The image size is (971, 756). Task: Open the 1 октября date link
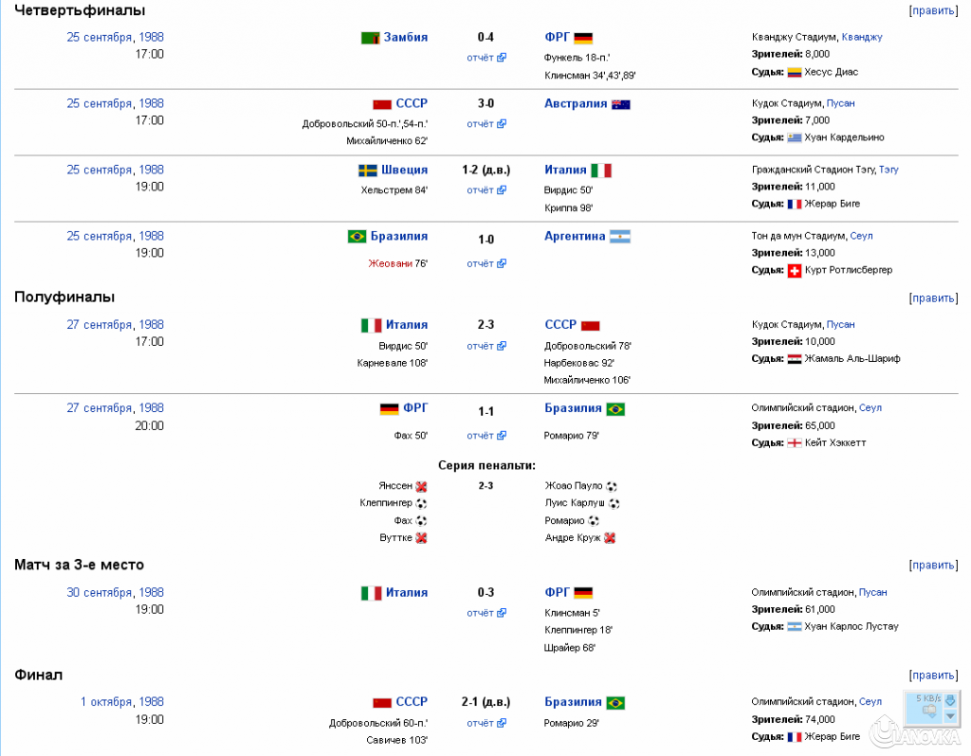point(108,702)
